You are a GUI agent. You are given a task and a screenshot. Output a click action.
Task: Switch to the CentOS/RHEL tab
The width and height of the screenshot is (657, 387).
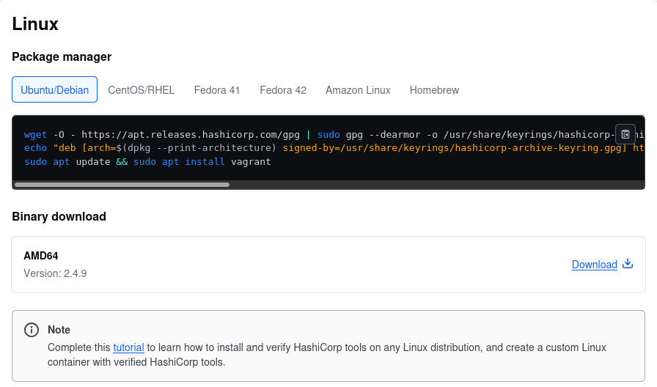click(x=141, y=90)
